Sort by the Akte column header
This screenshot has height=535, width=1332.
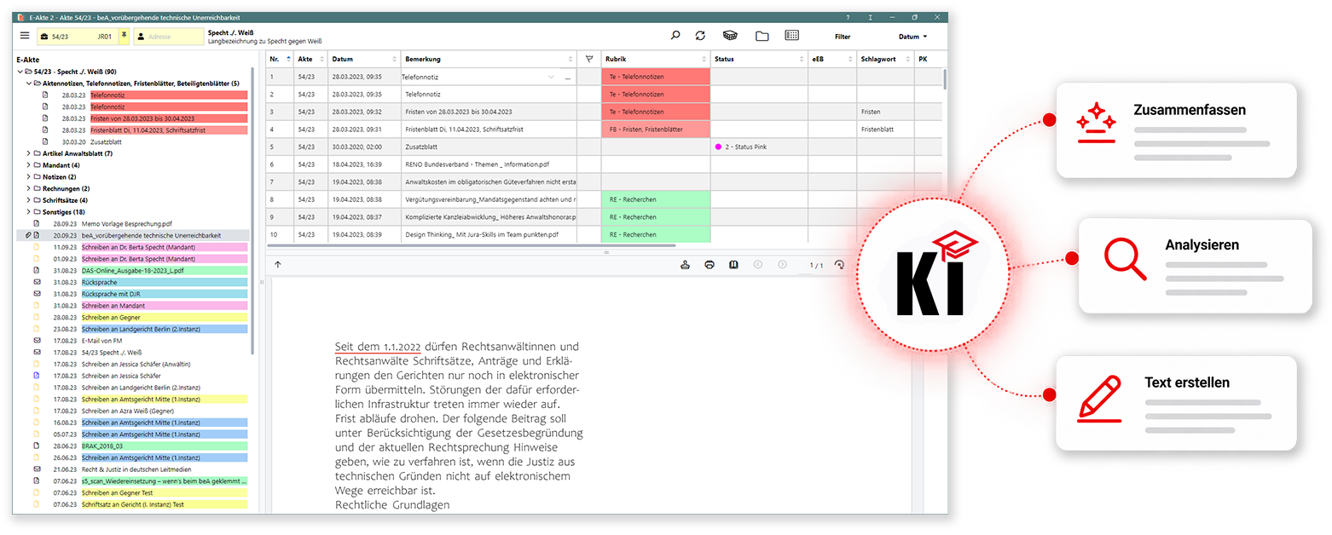310,59
